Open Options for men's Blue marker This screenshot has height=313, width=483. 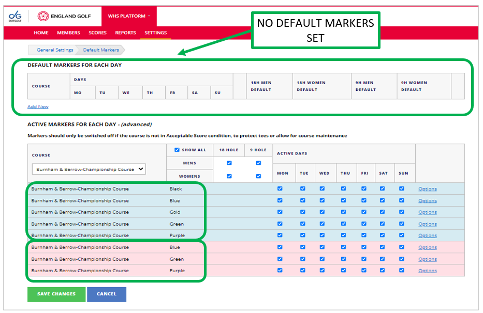pos(428,200)
